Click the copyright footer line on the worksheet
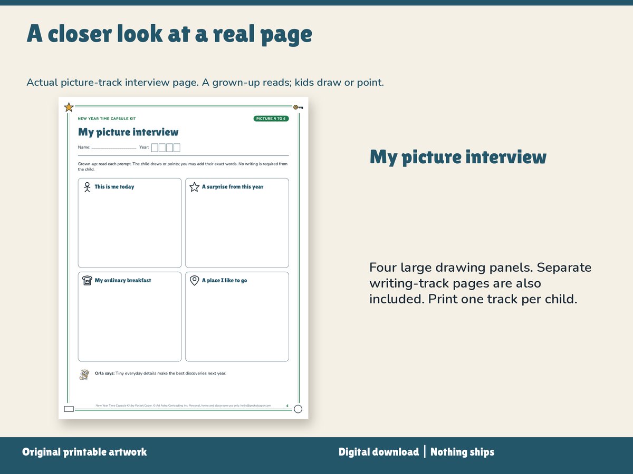The height and width of the screenshot is (474, 633). pos(183,406)
